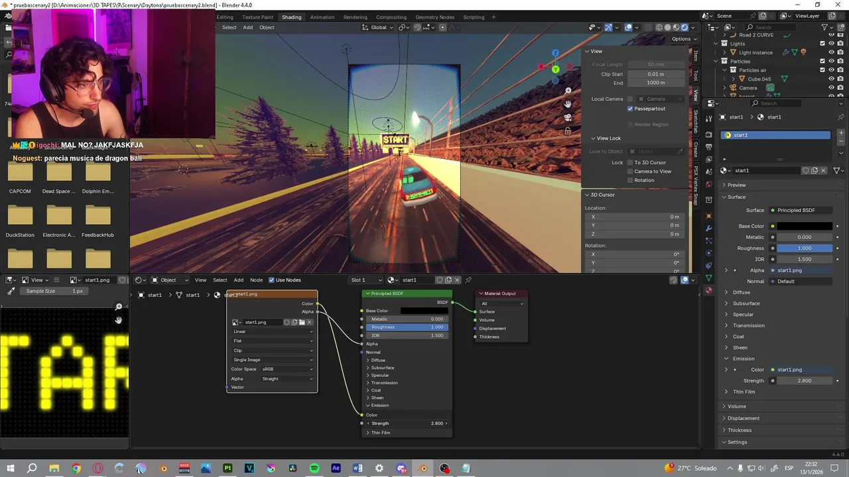Collapse the Lights collection in outliner
This screenshot has width=849, height=477.
(716, 44)
